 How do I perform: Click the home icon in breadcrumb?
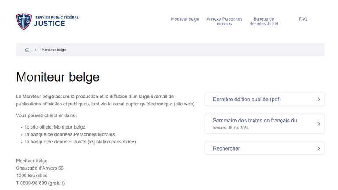pyautogui.click(x=27, y=50)
